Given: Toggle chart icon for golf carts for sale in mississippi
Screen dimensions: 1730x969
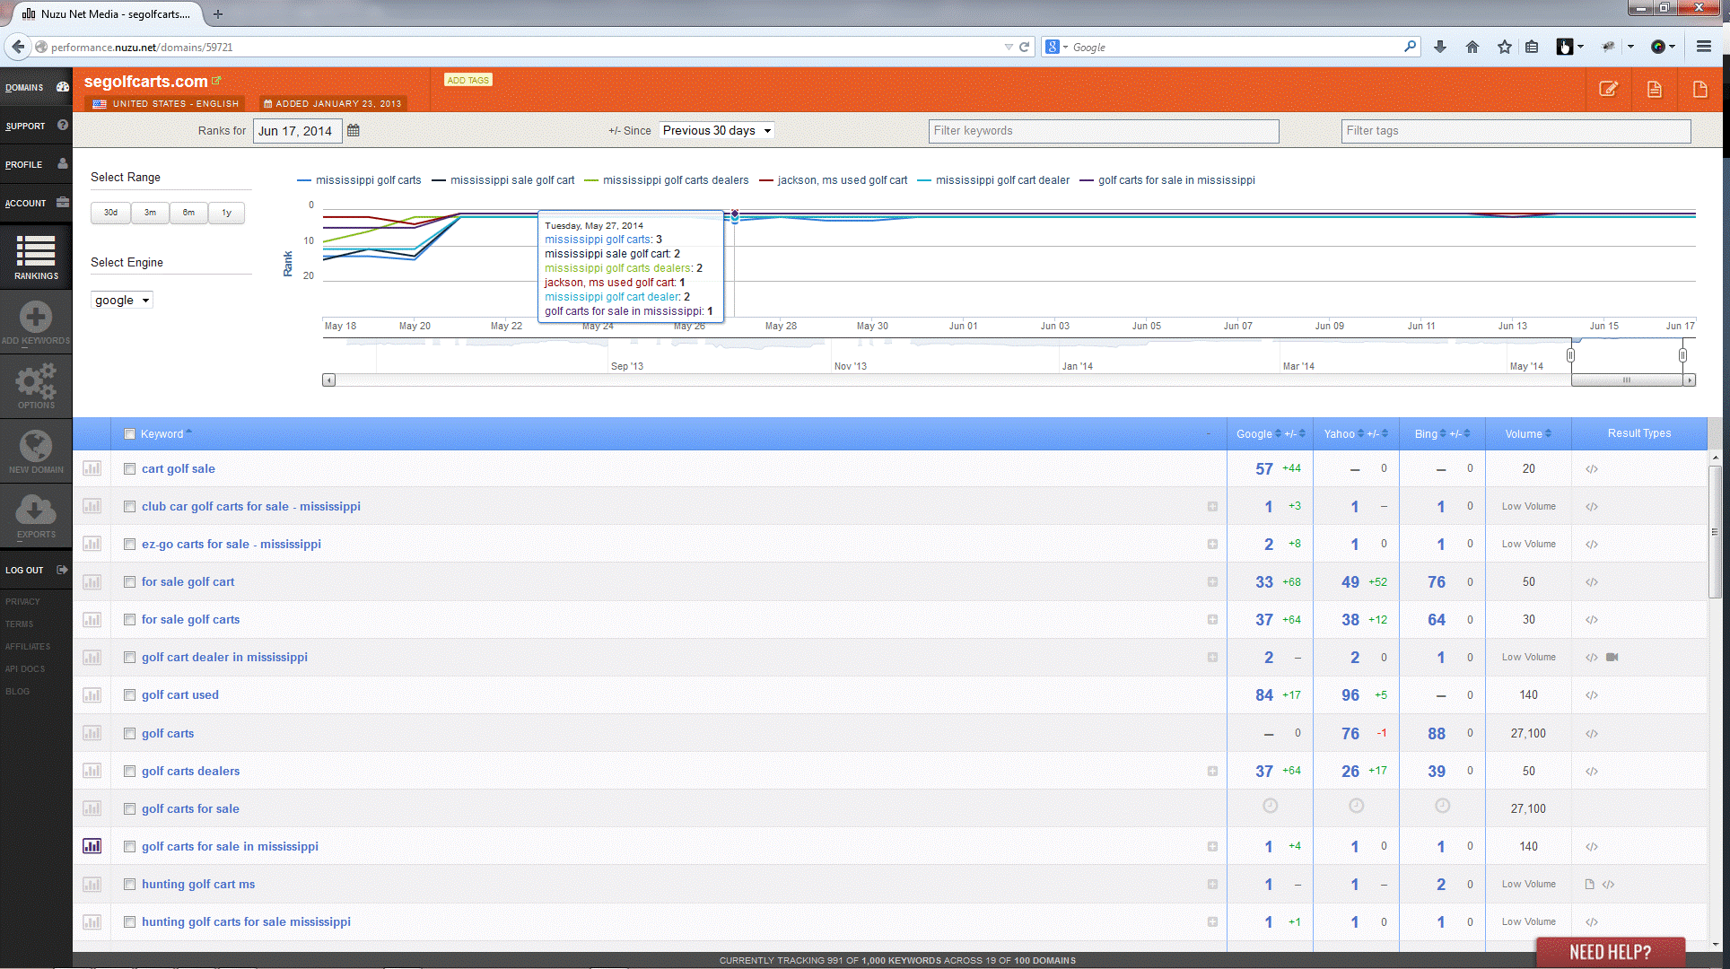Looking at the screenshot, I should [x=92, y=846].
